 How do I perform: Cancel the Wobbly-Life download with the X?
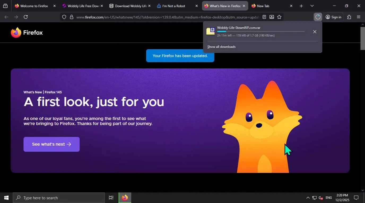tap(315, 32)
